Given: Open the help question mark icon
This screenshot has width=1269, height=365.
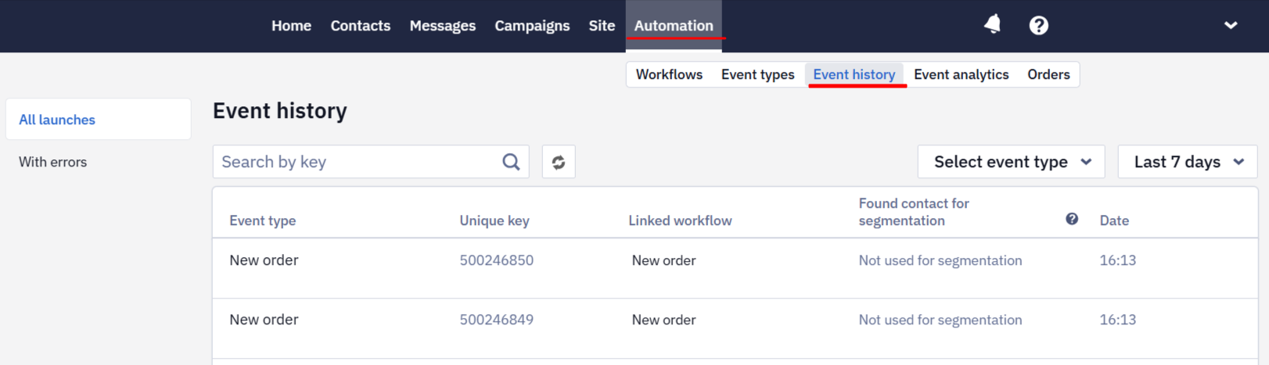Looking at the screenshot, I should (x=1038, y=26).
